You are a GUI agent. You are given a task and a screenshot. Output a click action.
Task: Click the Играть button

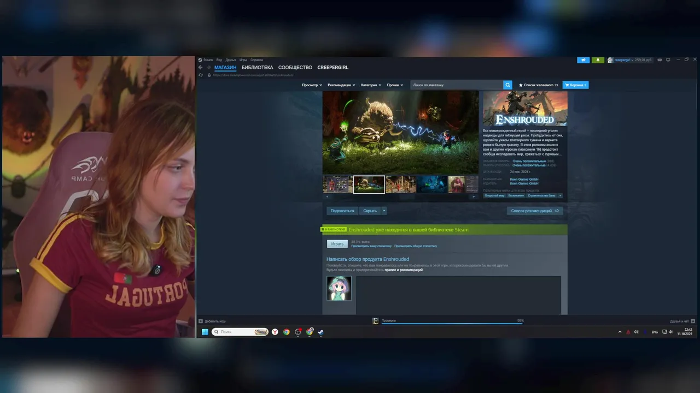pos(337,244)
